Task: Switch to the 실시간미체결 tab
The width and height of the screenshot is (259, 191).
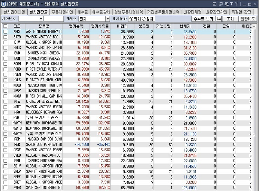Action: [x=15, y=12]
